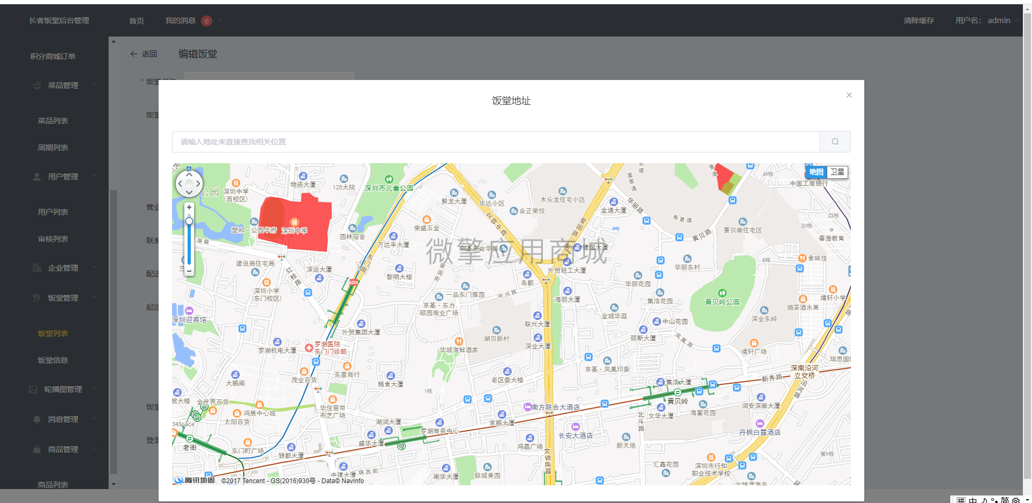Click 商品管理 bag icon
Screen dimensions: 1032x503
tap(37, 449)
